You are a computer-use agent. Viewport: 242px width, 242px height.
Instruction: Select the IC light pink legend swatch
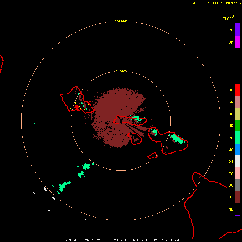coord(237,173)
